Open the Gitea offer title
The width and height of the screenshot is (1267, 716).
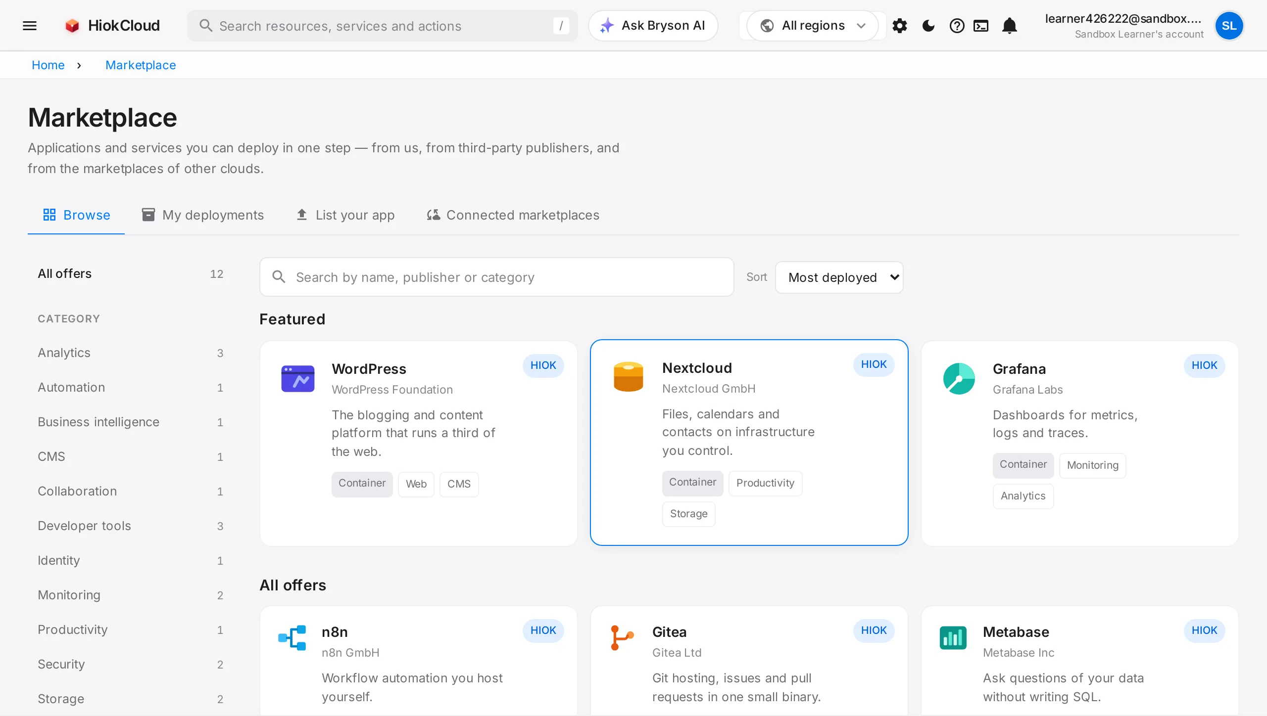click(669, 632)
